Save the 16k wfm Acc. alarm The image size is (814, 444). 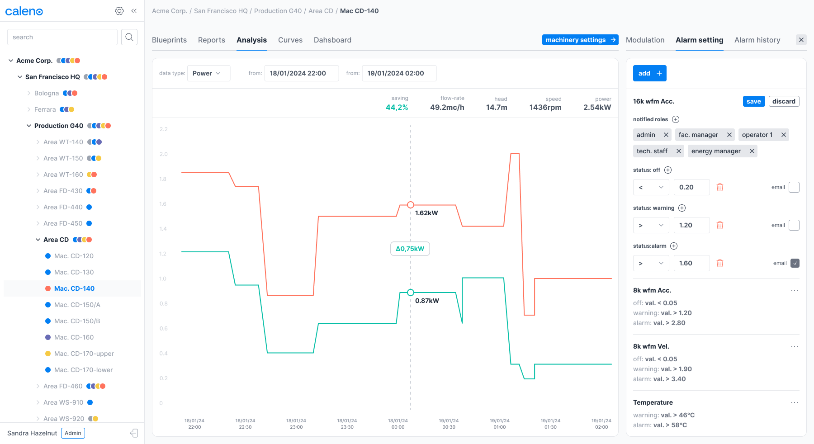(x=753, y=101)
